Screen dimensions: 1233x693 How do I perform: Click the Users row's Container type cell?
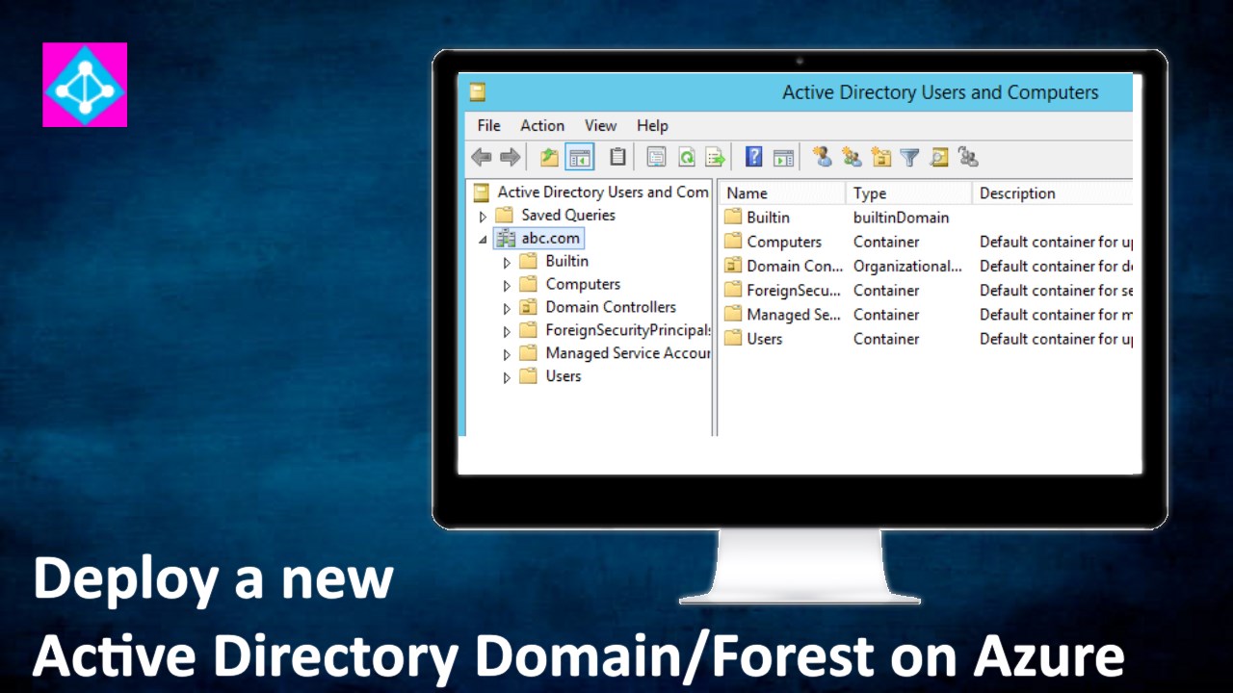coord(886,339)
